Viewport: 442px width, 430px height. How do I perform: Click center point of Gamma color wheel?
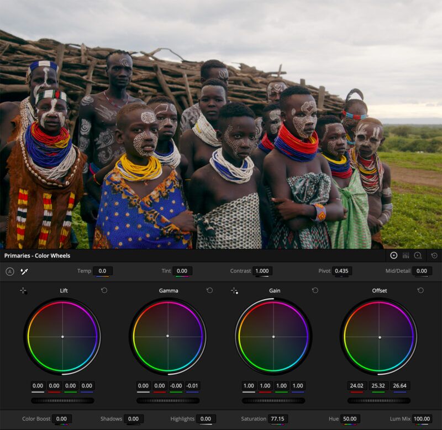pyautogui.click(x=168, y=336)
